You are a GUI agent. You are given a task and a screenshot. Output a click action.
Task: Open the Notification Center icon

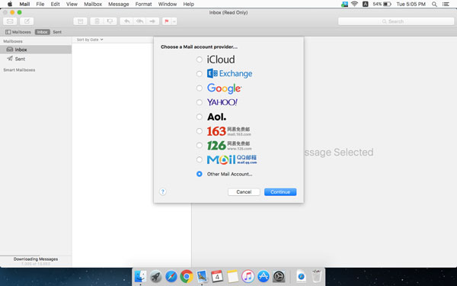click(x=446, y=4)
